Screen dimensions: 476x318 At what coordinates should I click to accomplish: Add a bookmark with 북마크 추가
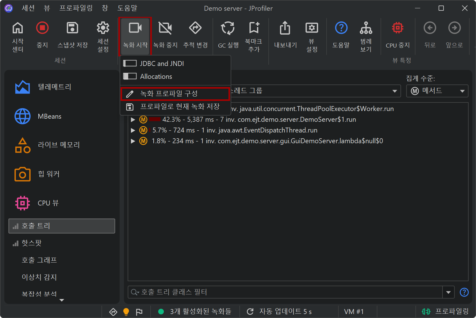pos(254,28)
